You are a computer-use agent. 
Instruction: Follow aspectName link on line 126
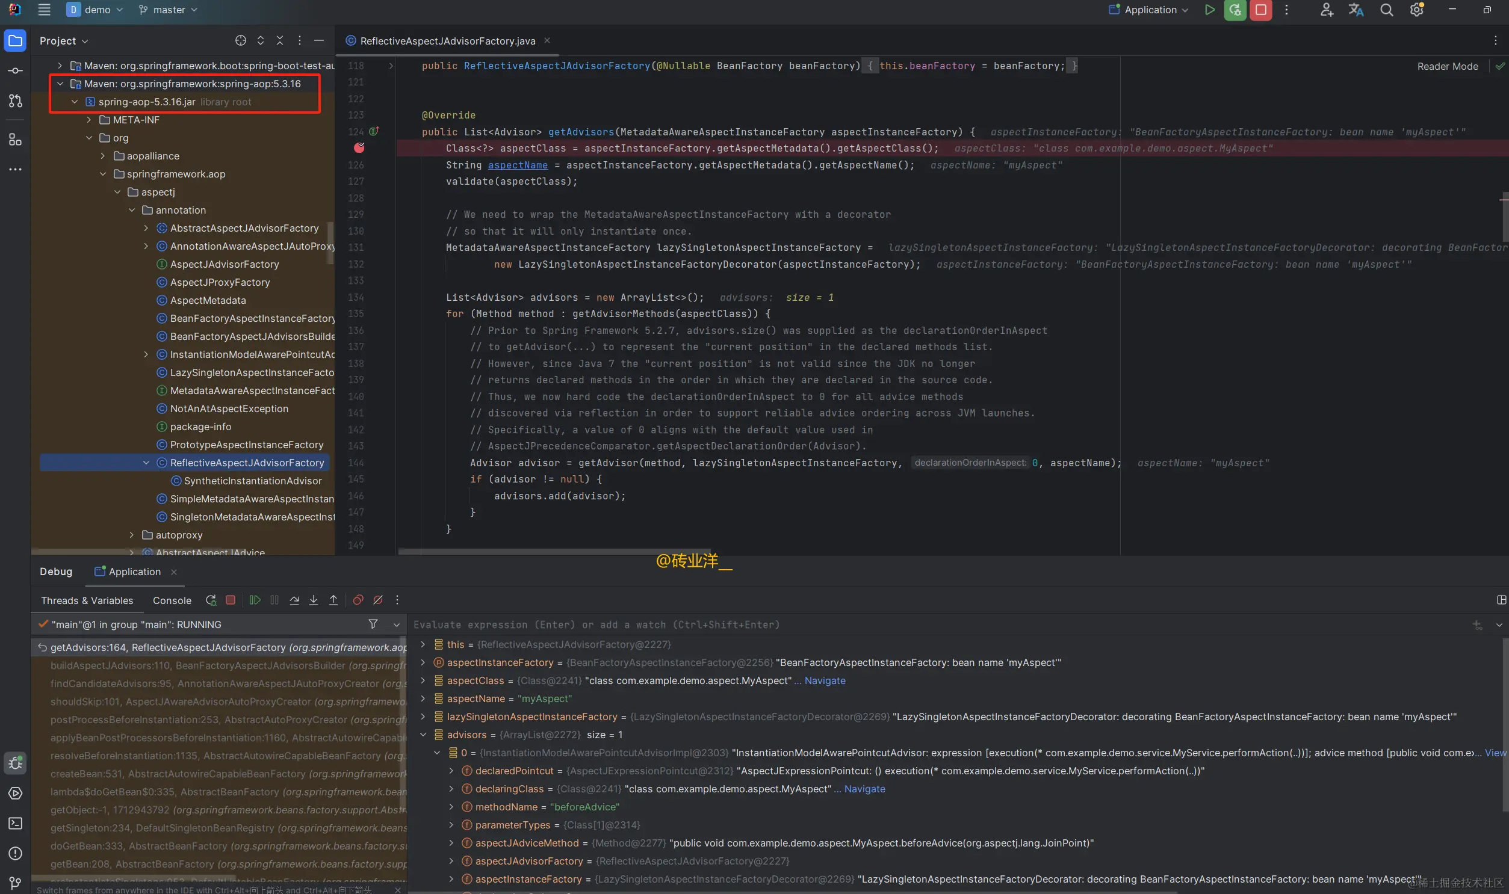pyautogui.click(x=518, y=165)
